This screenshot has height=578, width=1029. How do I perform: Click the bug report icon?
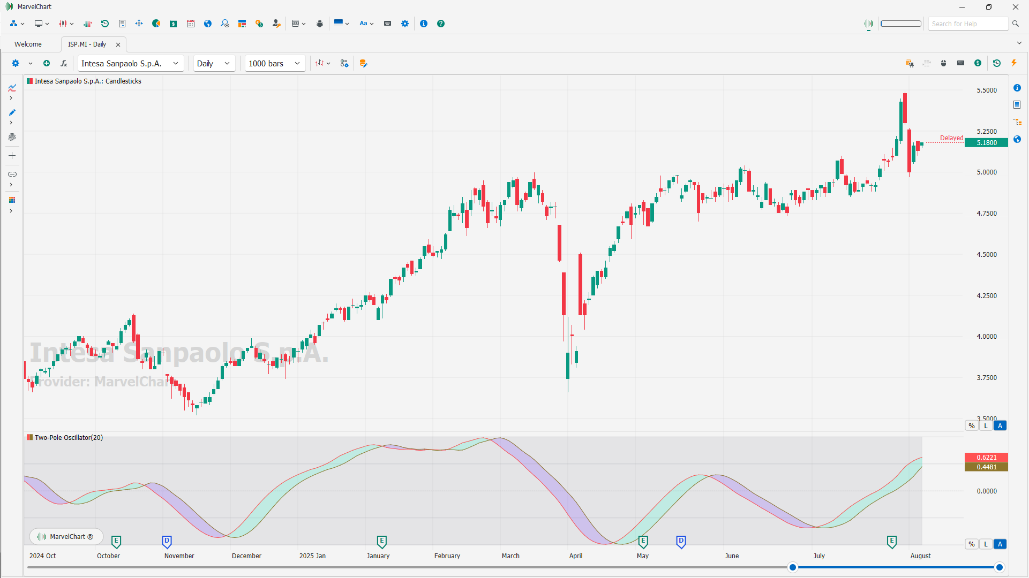point(320,24)
